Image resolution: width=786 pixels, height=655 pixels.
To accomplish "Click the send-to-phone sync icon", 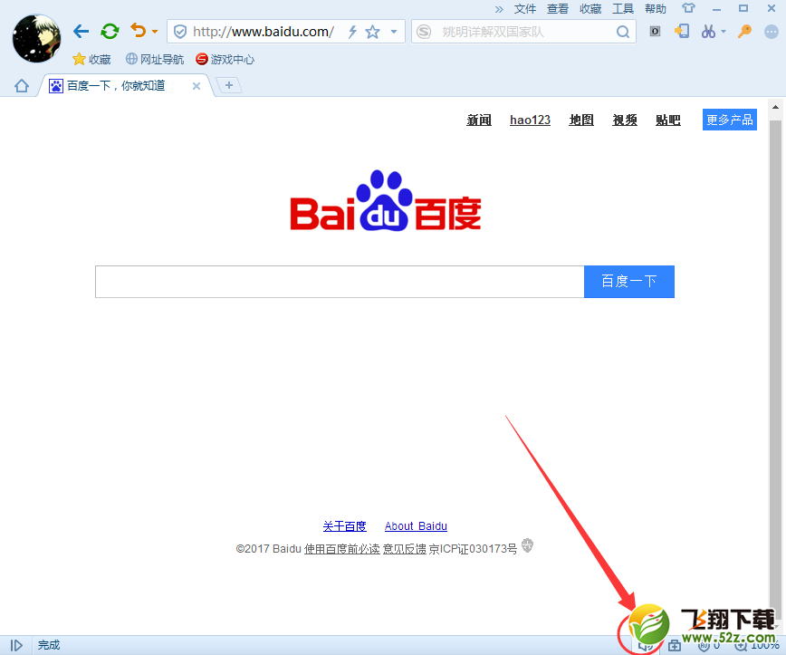I will click(682, 31).
